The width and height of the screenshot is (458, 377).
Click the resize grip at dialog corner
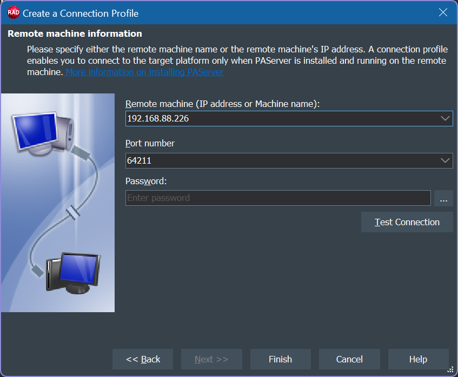tap(450, 369)
